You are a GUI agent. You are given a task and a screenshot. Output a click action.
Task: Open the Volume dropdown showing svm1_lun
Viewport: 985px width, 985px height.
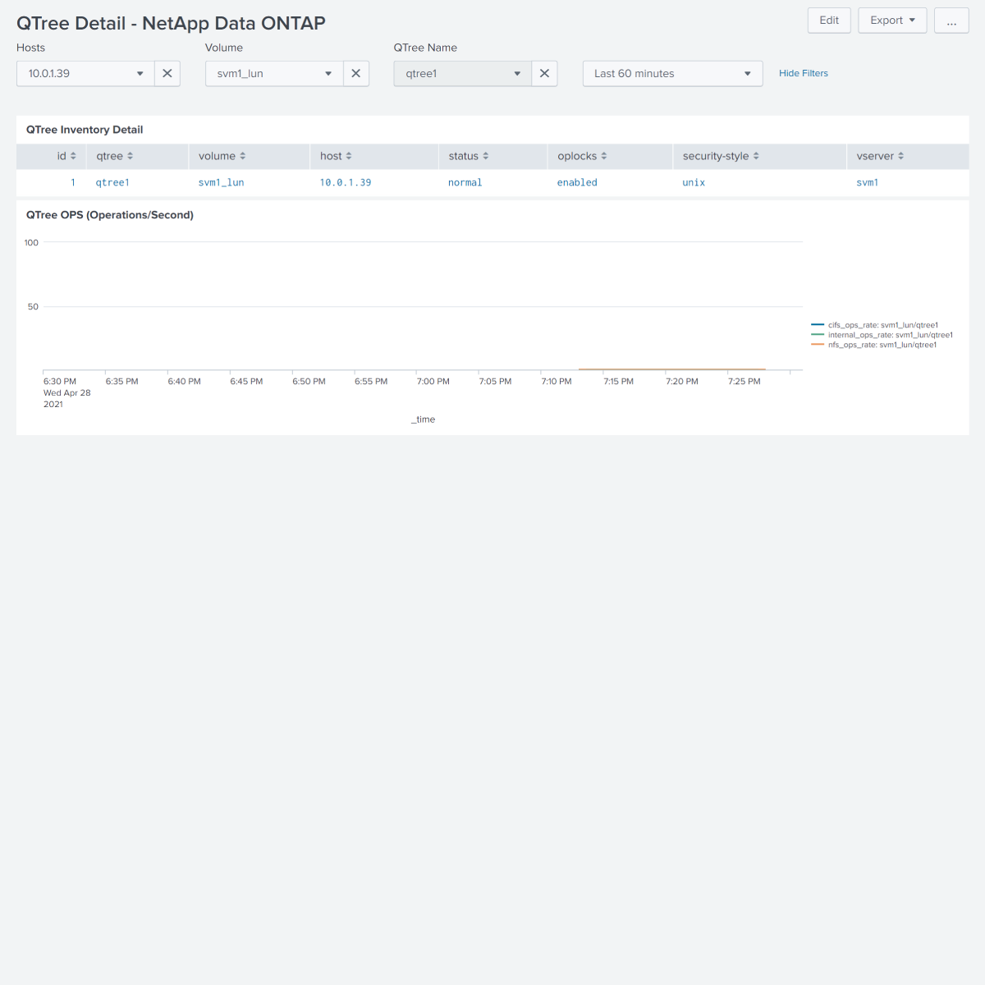[274, 73]
